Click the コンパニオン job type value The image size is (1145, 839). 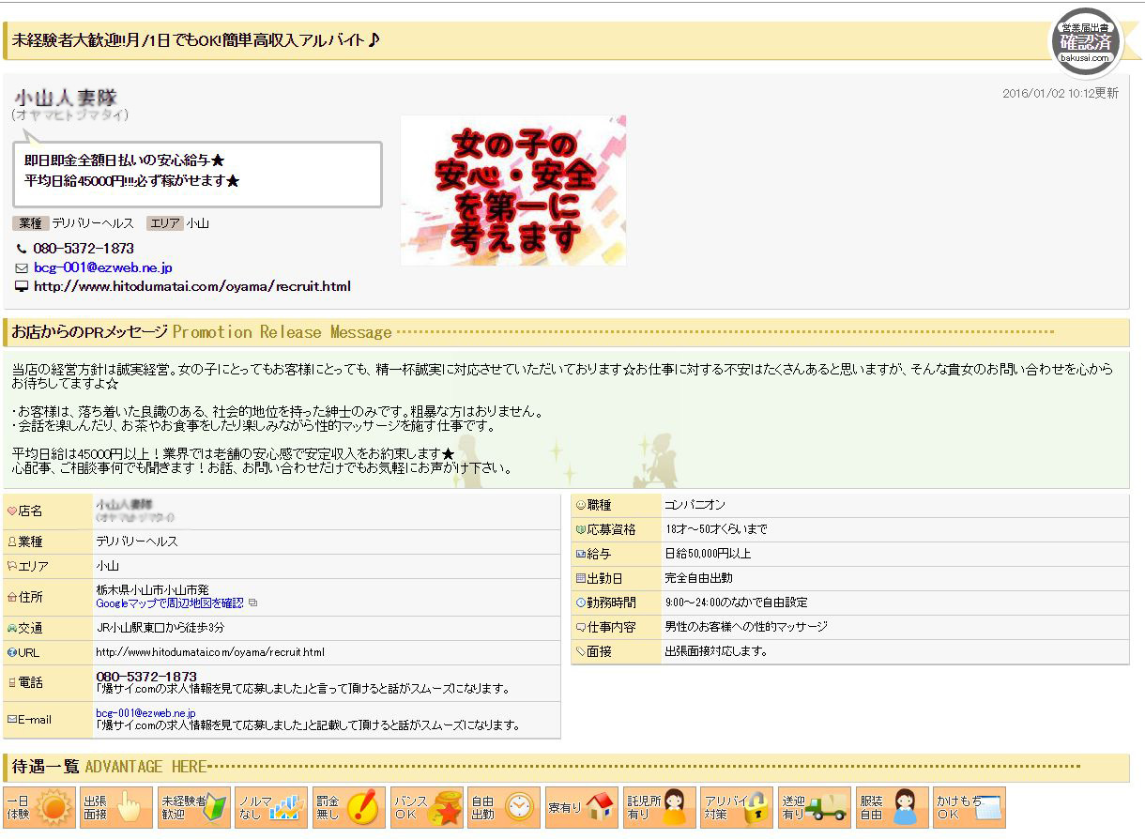pos(695,505)
